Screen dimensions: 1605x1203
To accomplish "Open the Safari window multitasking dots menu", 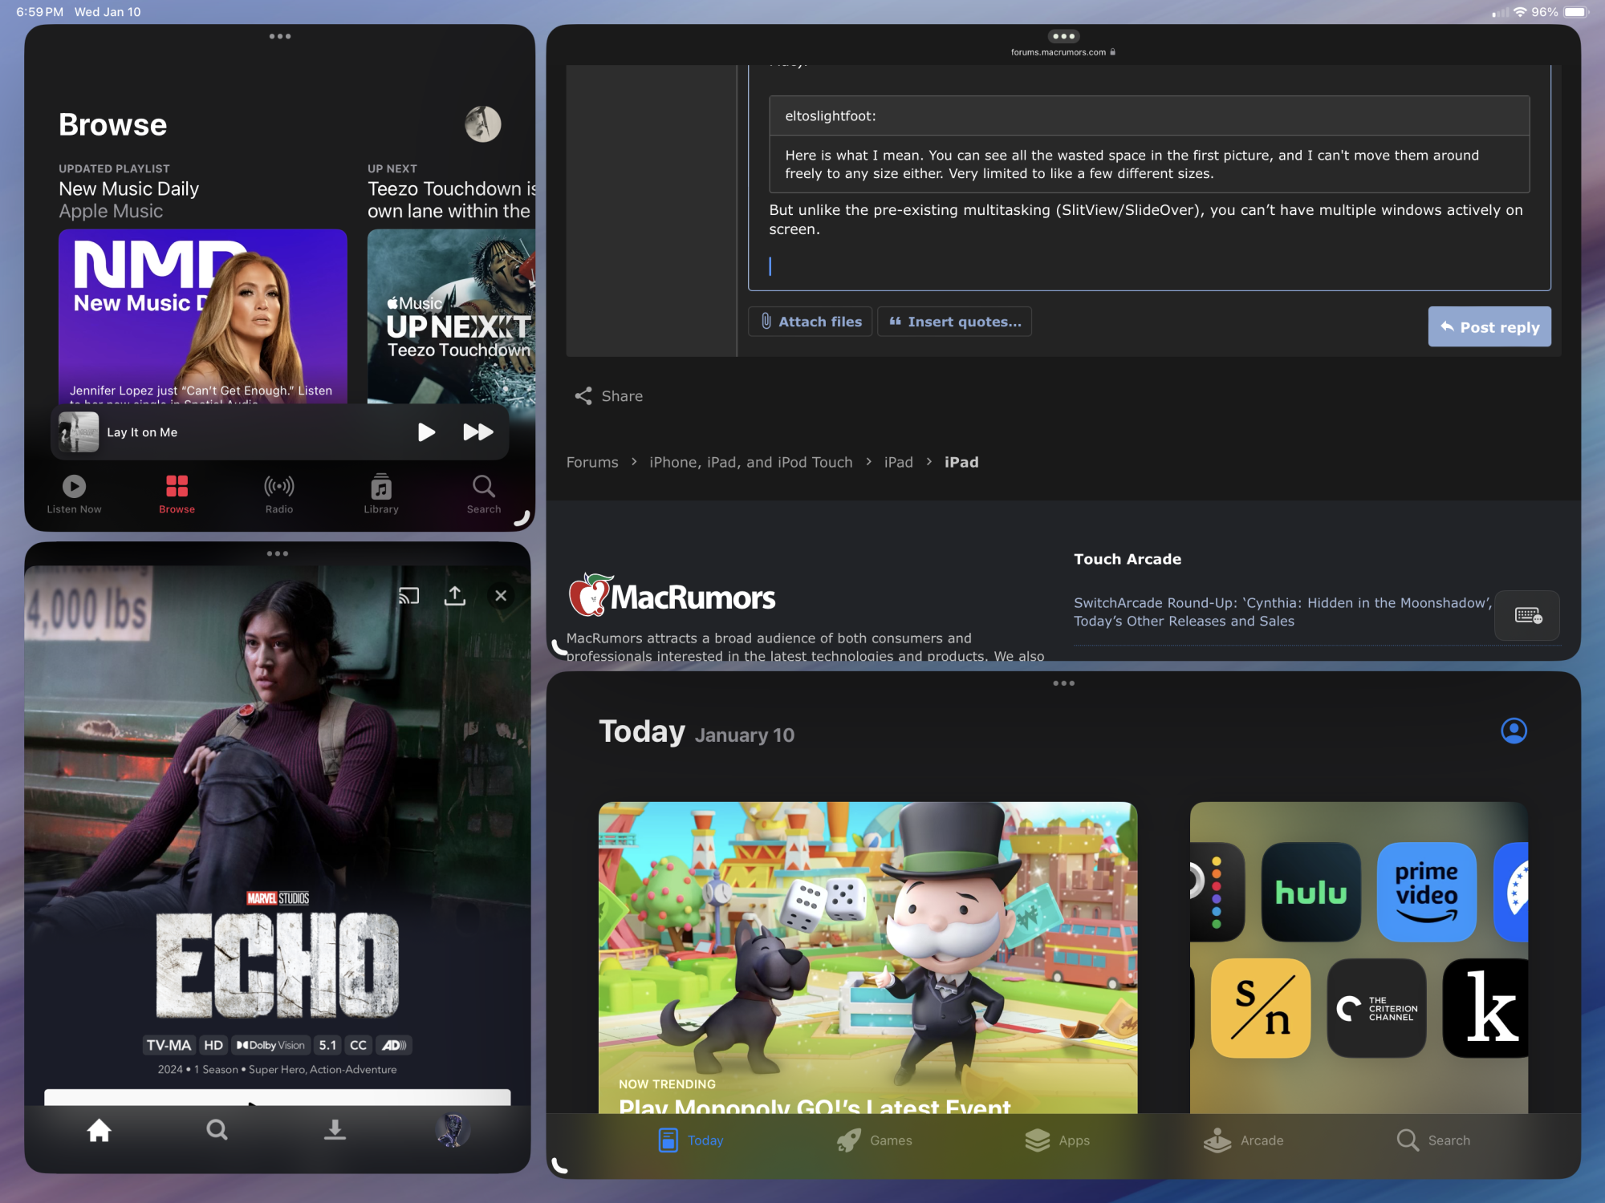I will [1063, 36].
